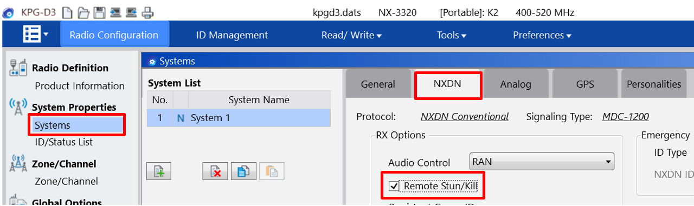Delete the selected system with red X icon
This screenshot has height=206, width=694.
pyautogui.click(x=216, y=171)
